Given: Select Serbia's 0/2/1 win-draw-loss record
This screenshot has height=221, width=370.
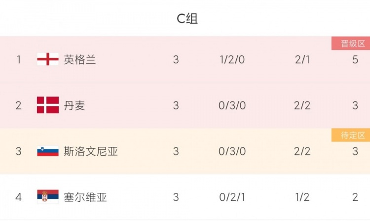Looking at the screenshot, I should point(232,197).
